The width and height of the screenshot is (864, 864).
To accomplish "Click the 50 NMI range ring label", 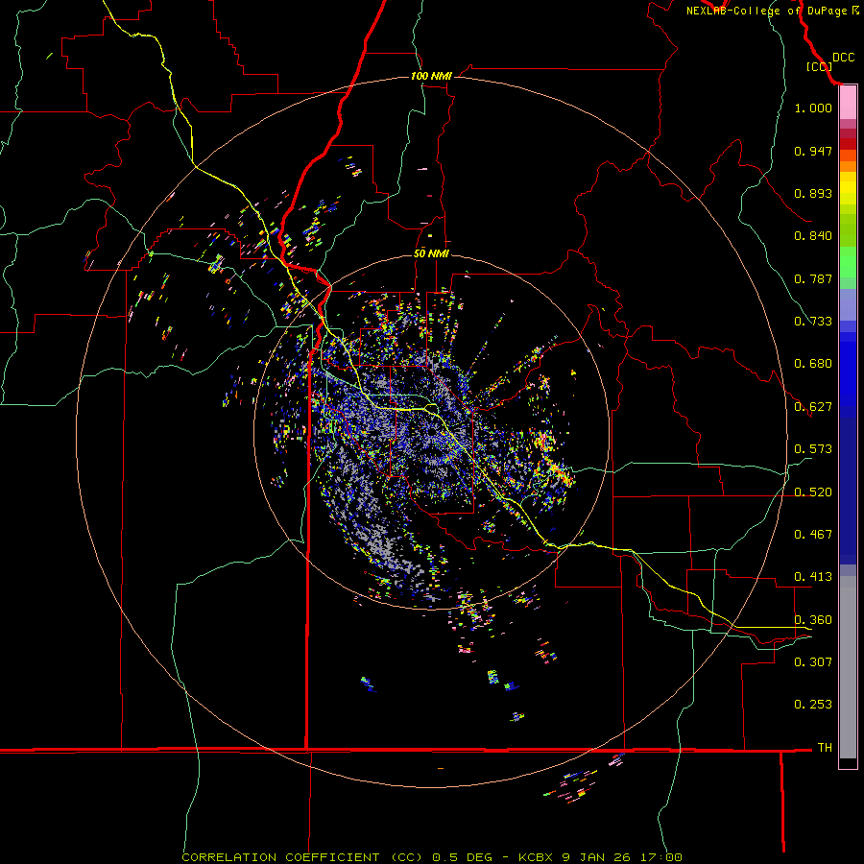I will (x=431, y=253).
